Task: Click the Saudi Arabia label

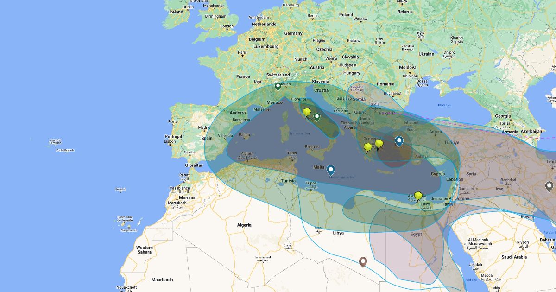Action: point(514,257)
